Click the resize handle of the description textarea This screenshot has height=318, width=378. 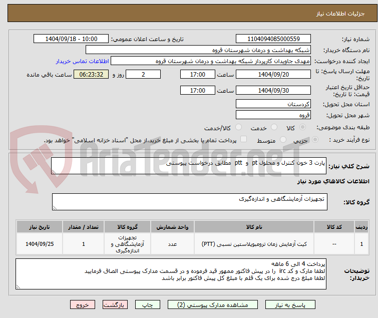(54, 172)
